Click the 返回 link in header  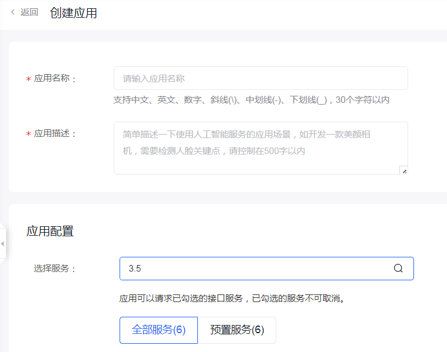29,12
